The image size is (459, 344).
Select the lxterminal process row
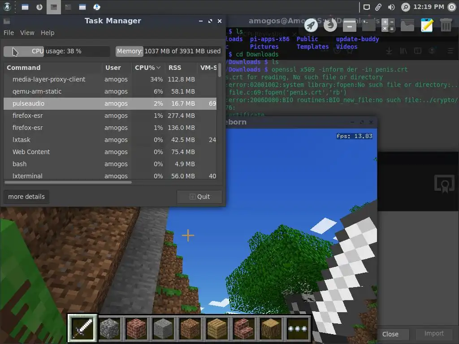tap(110, 176)
